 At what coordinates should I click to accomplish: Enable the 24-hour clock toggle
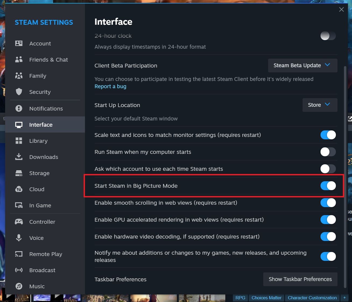pos(328,35)
